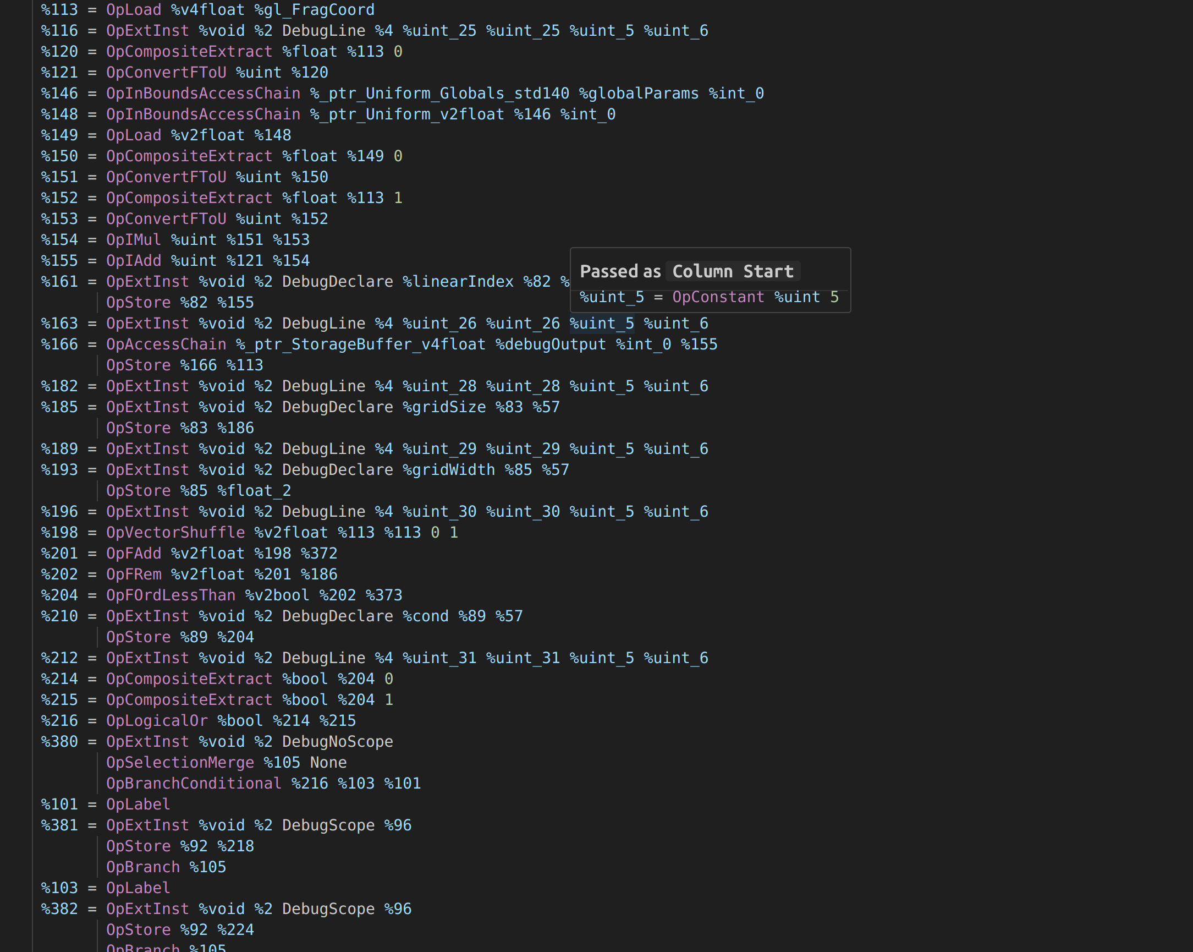The width and height of the screenshot is (1193, 952).
Task: Click the OpVectorShuffle opcode on line %198
Action: click(x=175, y=533)
